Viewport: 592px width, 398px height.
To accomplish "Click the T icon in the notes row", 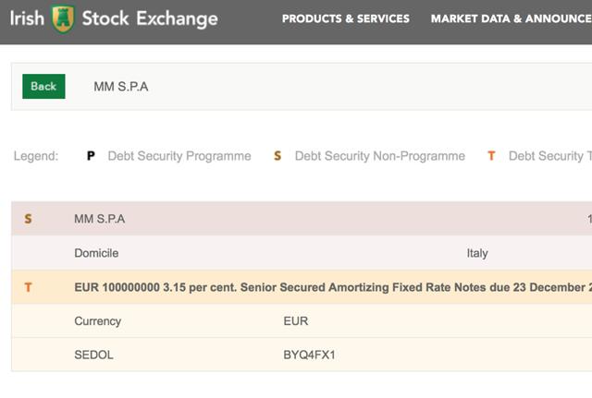I will pyautogui.click(x=28, y=287).
